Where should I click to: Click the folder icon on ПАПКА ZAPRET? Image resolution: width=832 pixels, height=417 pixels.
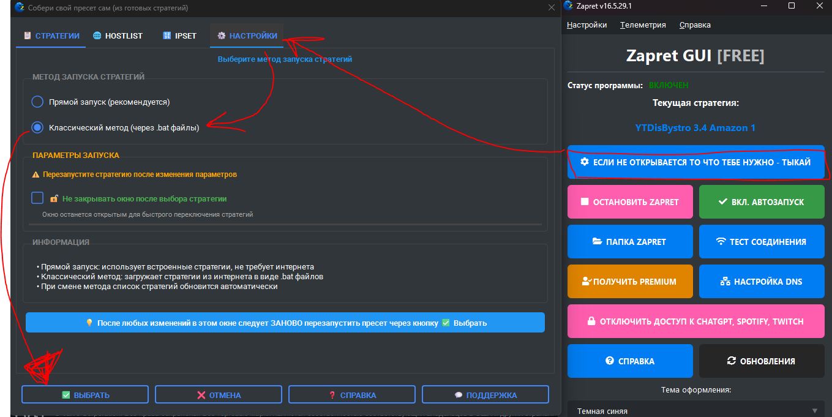click(598, 241)
